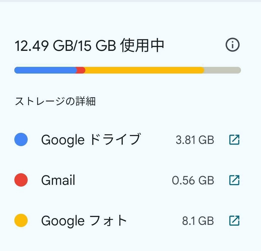
Task: Click the 12.49 GB/15 GB usage text
Action: click(65, 46)
